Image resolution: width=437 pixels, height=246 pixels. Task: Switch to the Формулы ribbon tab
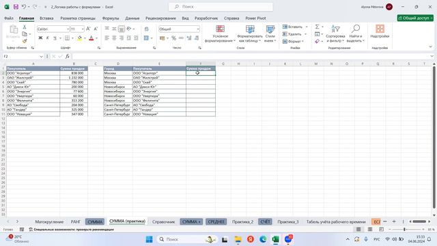(x=111, y=18)
